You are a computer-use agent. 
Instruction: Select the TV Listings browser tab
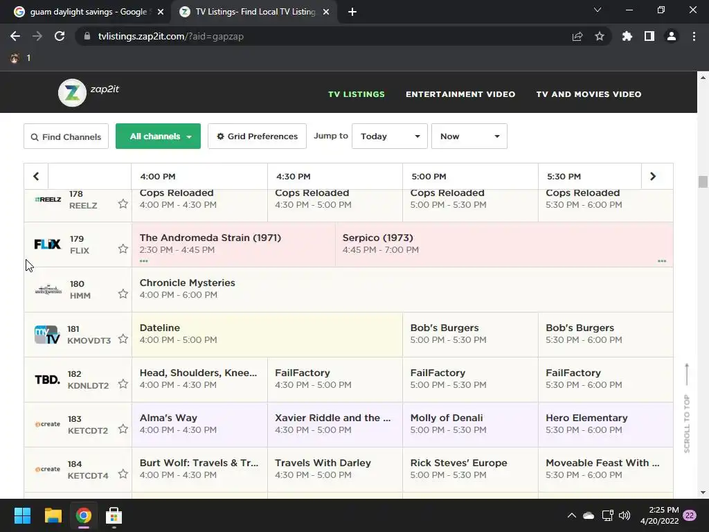tap(255, 12)
